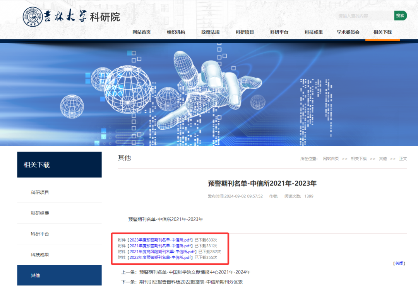Select the highlighted 其他 sidebar item

(x=60, y=275)
